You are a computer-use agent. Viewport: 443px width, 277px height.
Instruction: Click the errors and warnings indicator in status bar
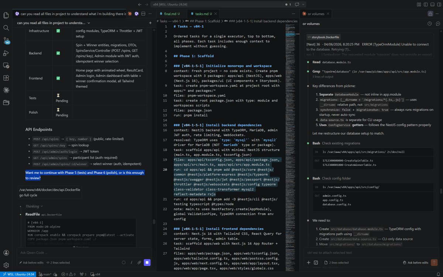[68, 275]
